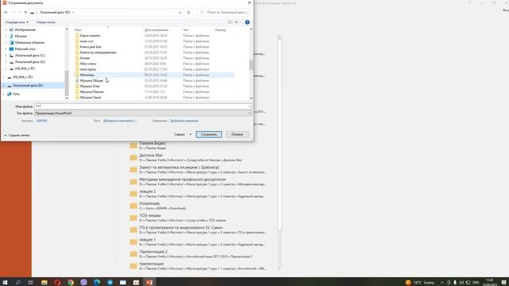Select highlighted Локальный диск (D:) in navigation pane

(x=28, y=85)
